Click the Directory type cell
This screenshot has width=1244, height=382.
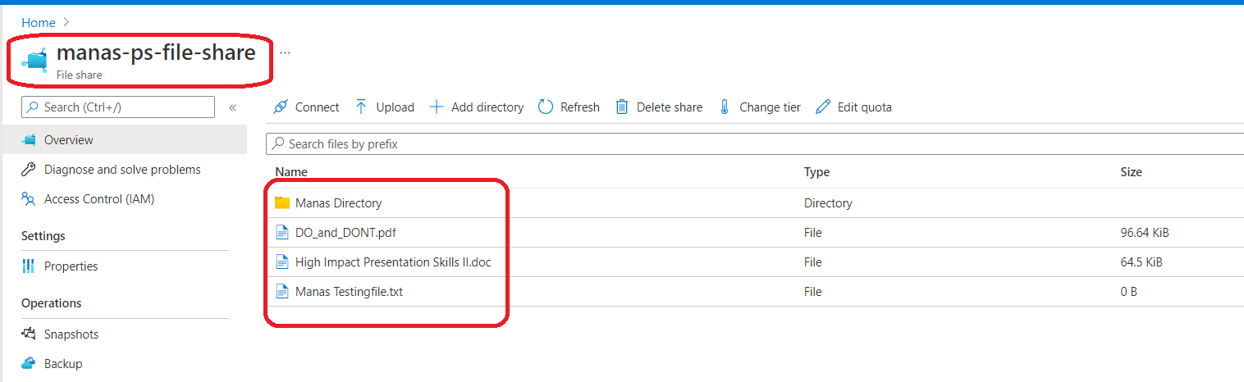tap(828, 203)
